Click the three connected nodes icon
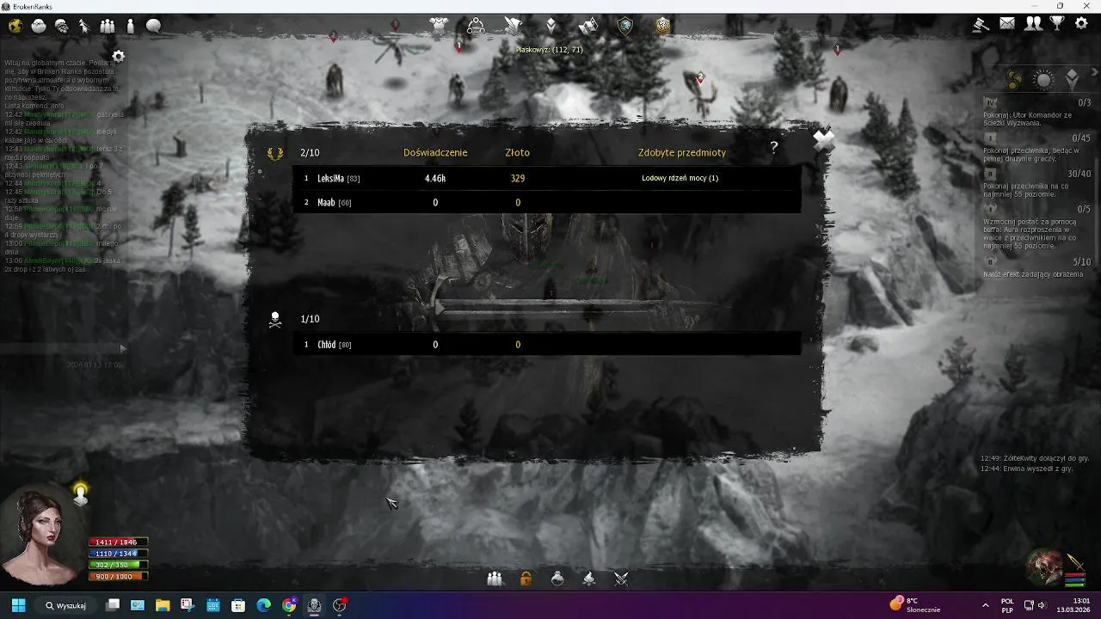The height and width of the screenshot is (619, 1101). [476, 26]
